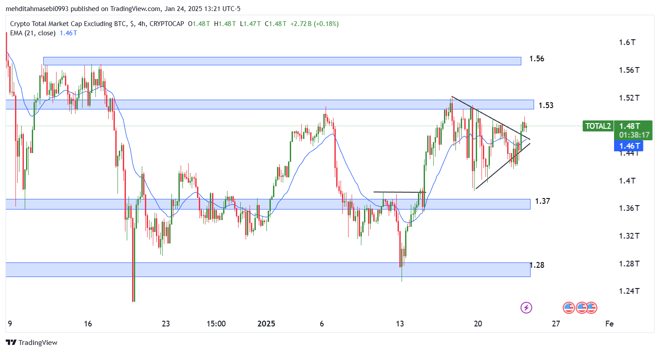660x352 pixels.
Task: Click the 16 date label on the time axis
Action: 88,324
